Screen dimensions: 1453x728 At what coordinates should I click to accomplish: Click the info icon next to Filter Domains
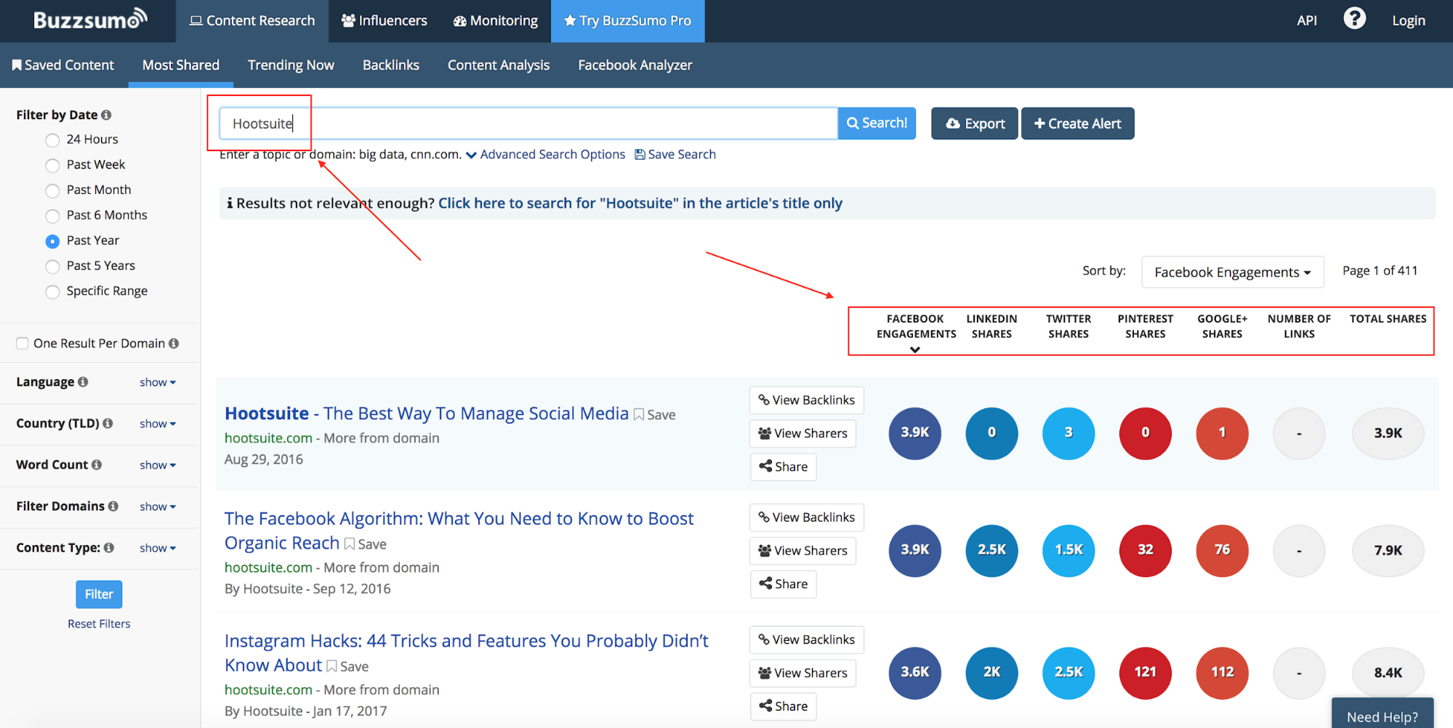coord(113,506)
